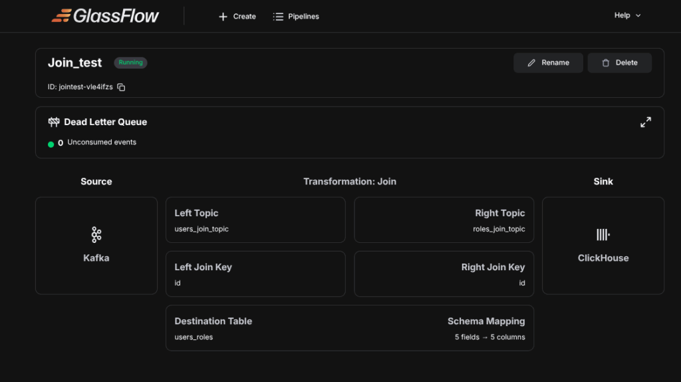Click the ClickHouse sink icon
Screen dimensions: 681x382
603,234
